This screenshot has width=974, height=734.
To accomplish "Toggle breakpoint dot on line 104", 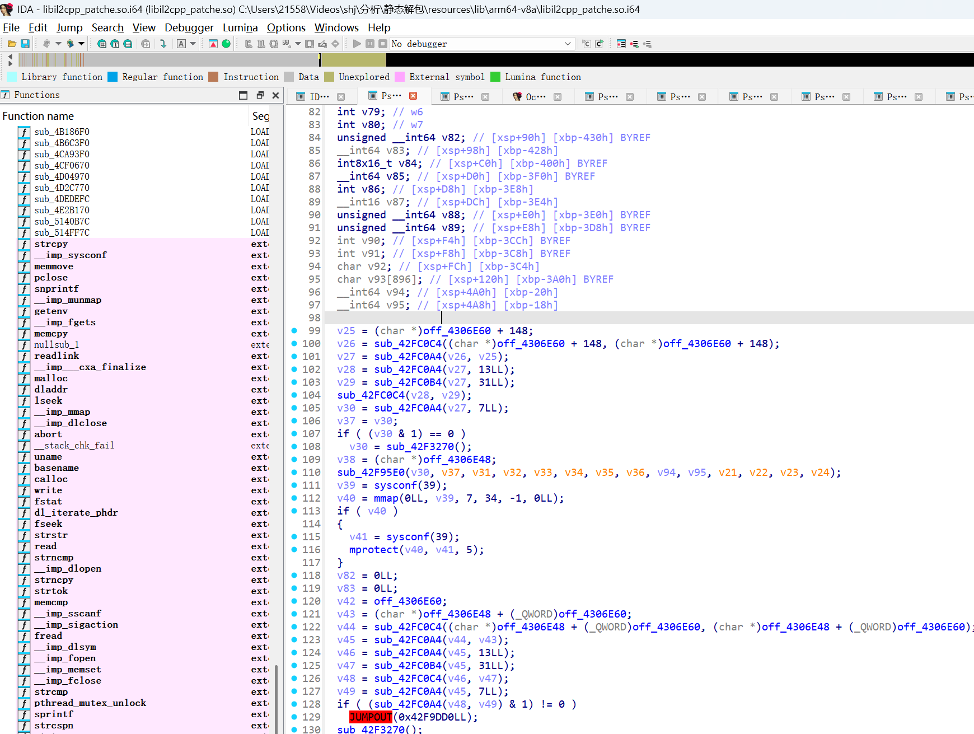I will [294, 395].
